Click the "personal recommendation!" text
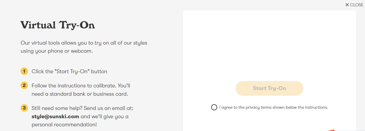365x131 pixels. click(x=64, y=125)
